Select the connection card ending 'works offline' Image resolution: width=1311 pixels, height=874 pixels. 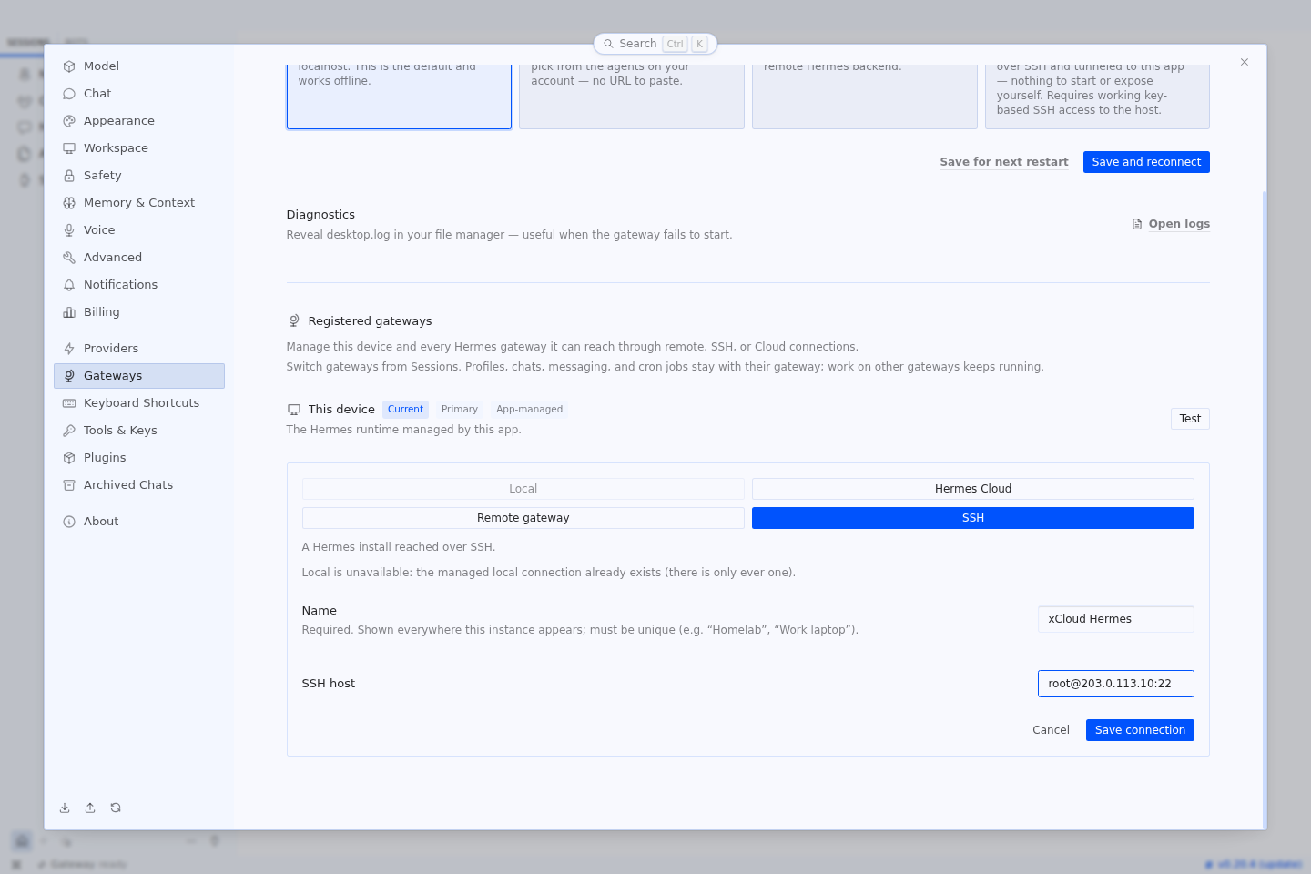point(399,97)
